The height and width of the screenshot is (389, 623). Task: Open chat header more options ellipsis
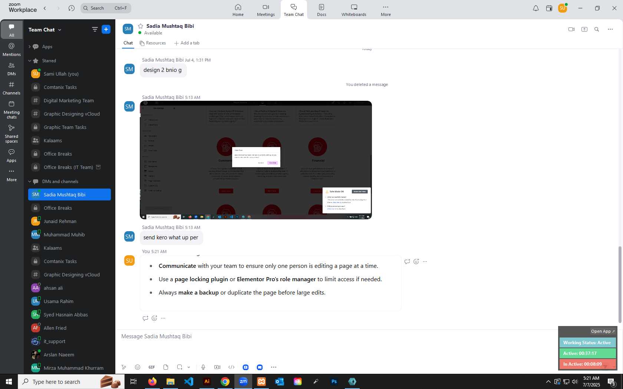pyautogui.click(x=610, y=29)
